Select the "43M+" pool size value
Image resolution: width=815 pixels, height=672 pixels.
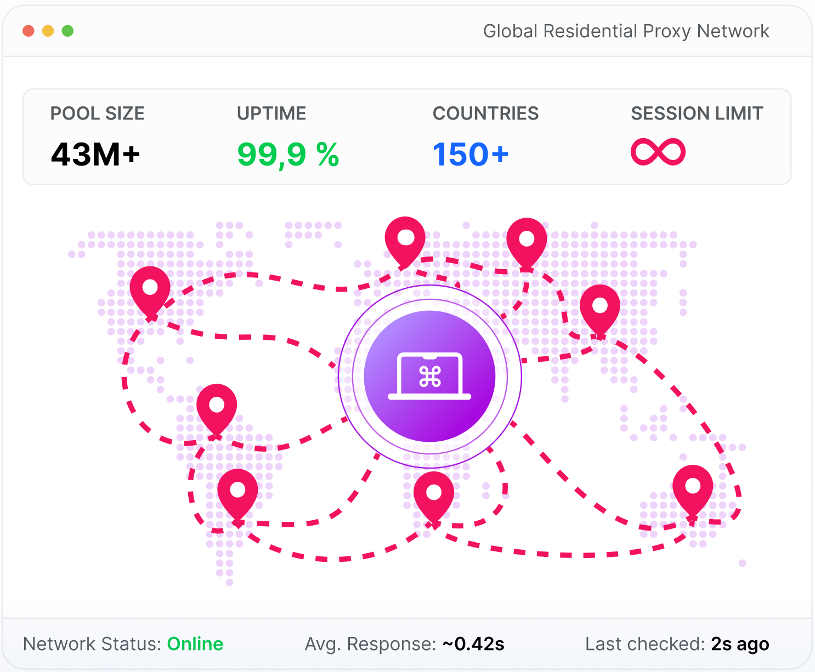click(x=95, y=154)
